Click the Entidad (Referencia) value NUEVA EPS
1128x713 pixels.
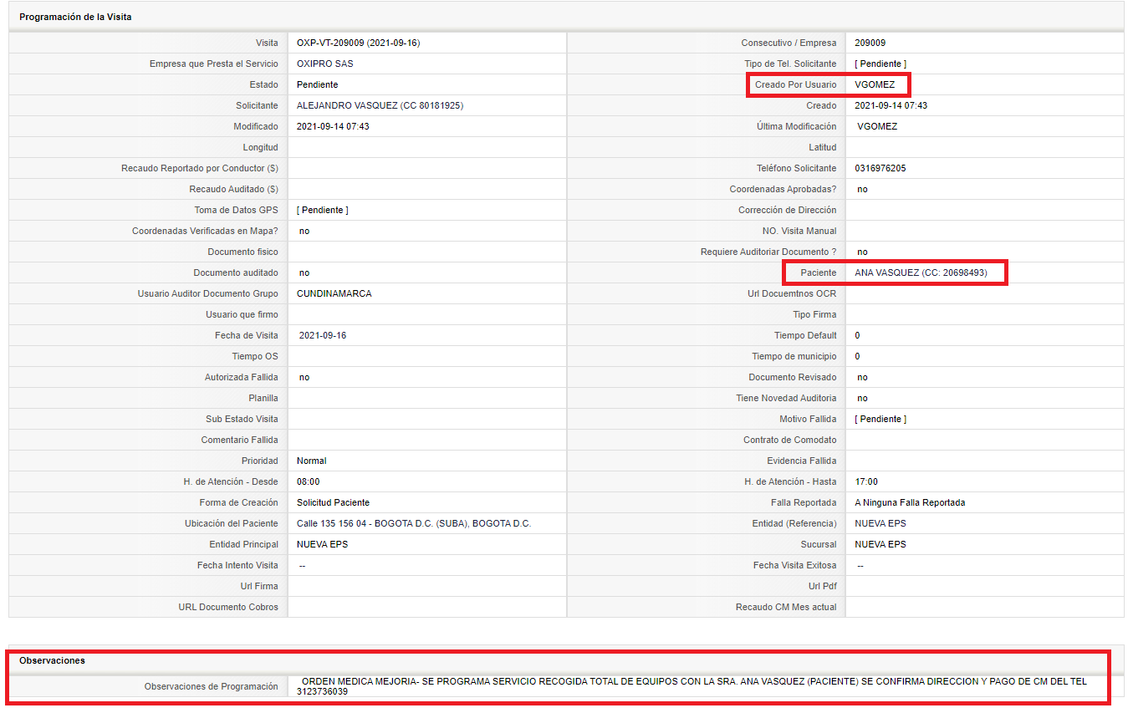(x=880, y=523)
